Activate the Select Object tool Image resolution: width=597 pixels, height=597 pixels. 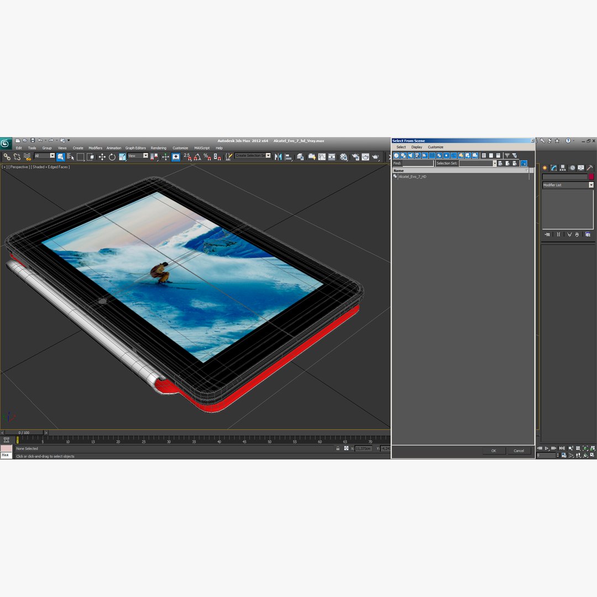(61, 156)
